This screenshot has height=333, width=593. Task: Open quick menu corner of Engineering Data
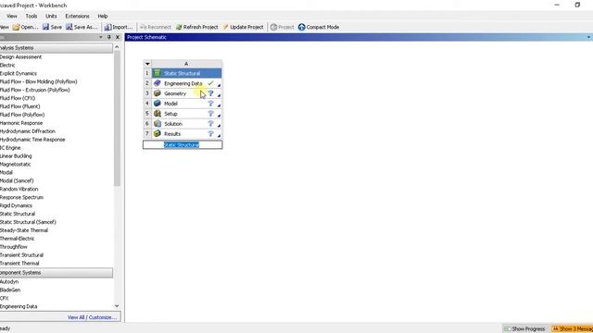pyautogui.click(x=219, y=85)
